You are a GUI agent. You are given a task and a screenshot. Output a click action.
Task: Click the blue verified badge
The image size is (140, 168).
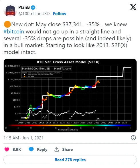point(33,7)
